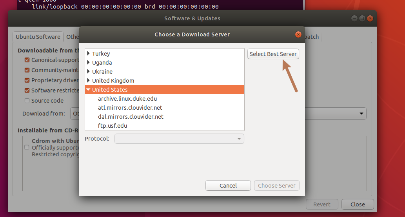Viewport: 405px width, 217px height.
Task: Select the United States row
Action: (165, 90)
